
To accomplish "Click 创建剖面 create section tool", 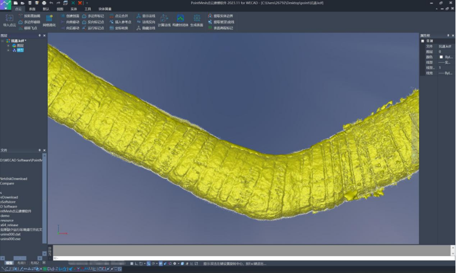I will pyautogui.click(x=70, y=16).
